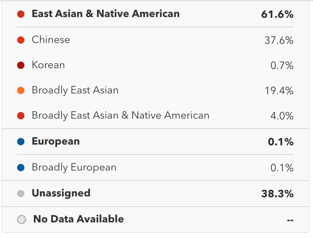
Task: Click the 61.6% total percentage
Action: 277,14
